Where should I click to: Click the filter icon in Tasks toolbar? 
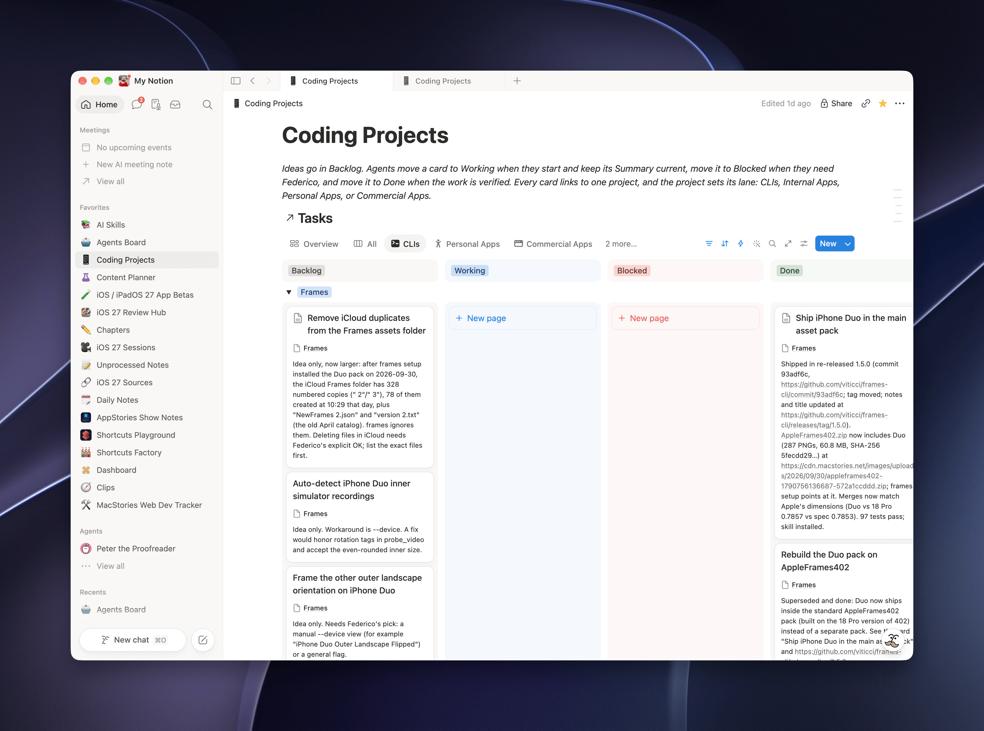(709, 243)
